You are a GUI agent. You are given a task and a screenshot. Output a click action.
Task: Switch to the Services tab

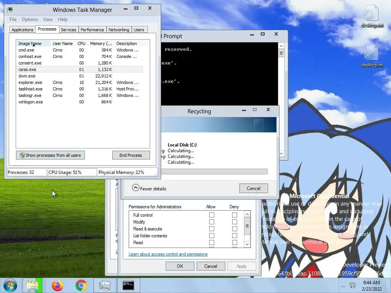[68, 30]
